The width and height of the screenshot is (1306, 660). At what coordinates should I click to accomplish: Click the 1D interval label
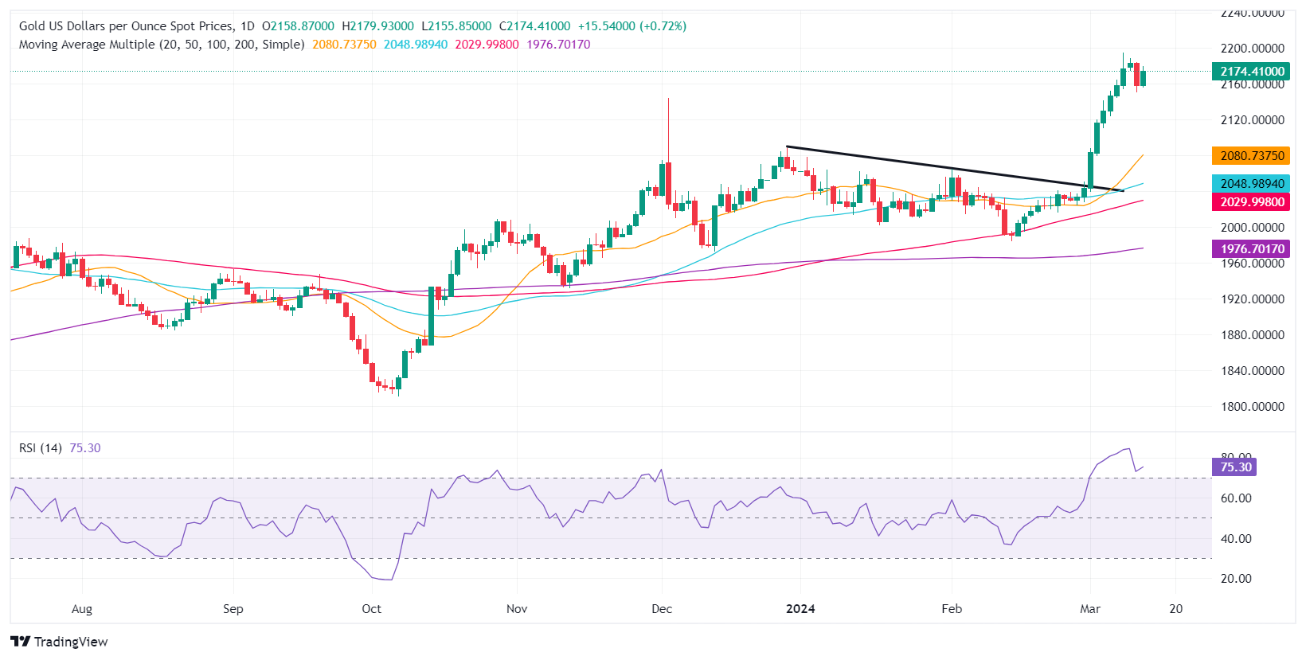248,26
